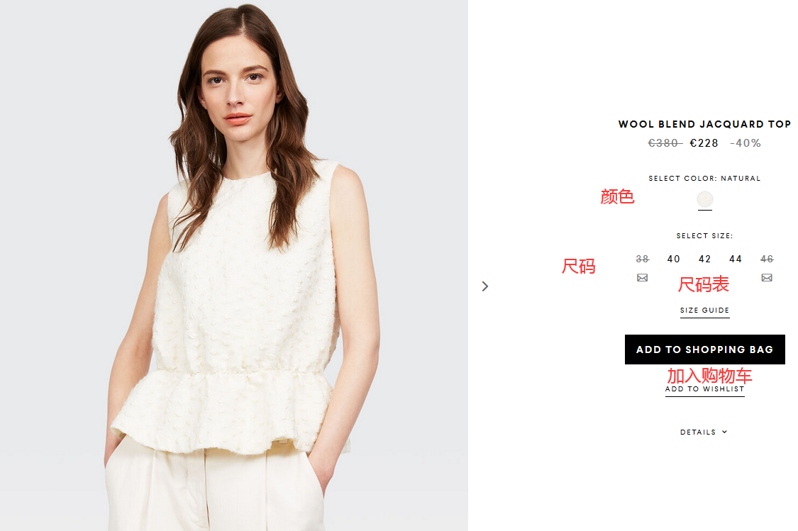Select size 40
Screen dimensions: 798x531
pyautogui.click(x=673, y=259)
